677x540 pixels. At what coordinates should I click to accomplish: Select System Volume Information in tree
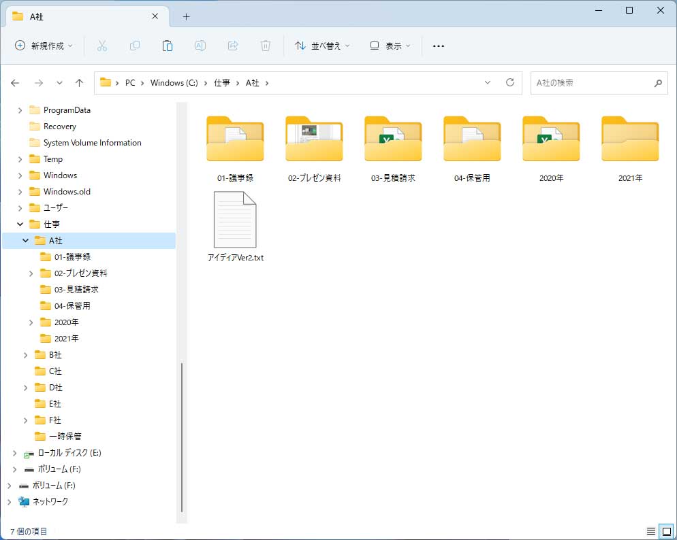click(x=92, y=143)
